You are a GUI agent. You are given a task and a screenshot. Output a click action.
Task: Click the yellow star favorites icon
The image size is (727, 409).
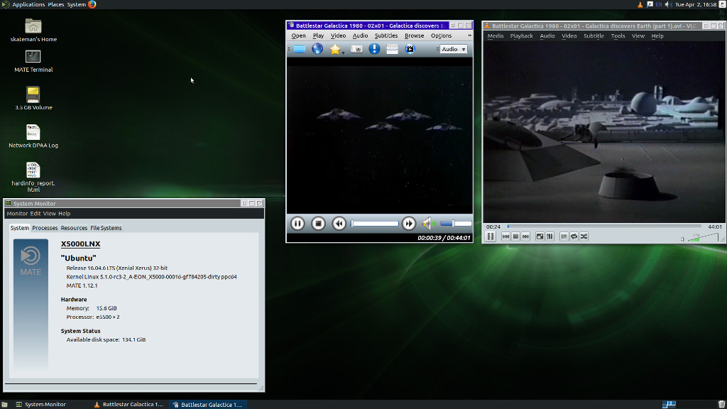[x=335, y=49]
